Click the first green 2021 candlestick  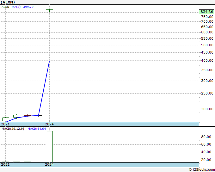point(6,119)
